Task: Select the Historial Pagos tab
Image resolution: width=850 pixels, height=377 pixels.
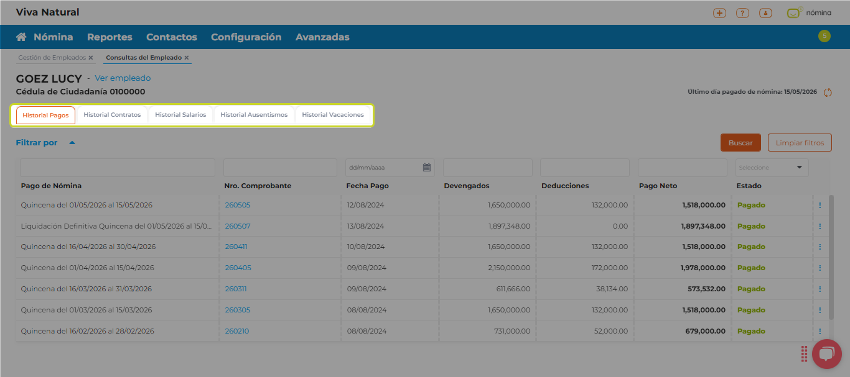Action: [45, 115]
